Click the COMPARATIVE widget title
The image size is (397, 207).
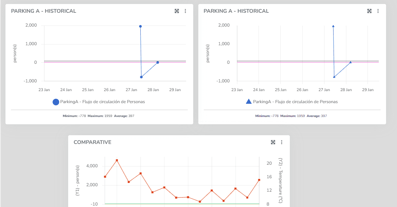[x=93, y=142]
